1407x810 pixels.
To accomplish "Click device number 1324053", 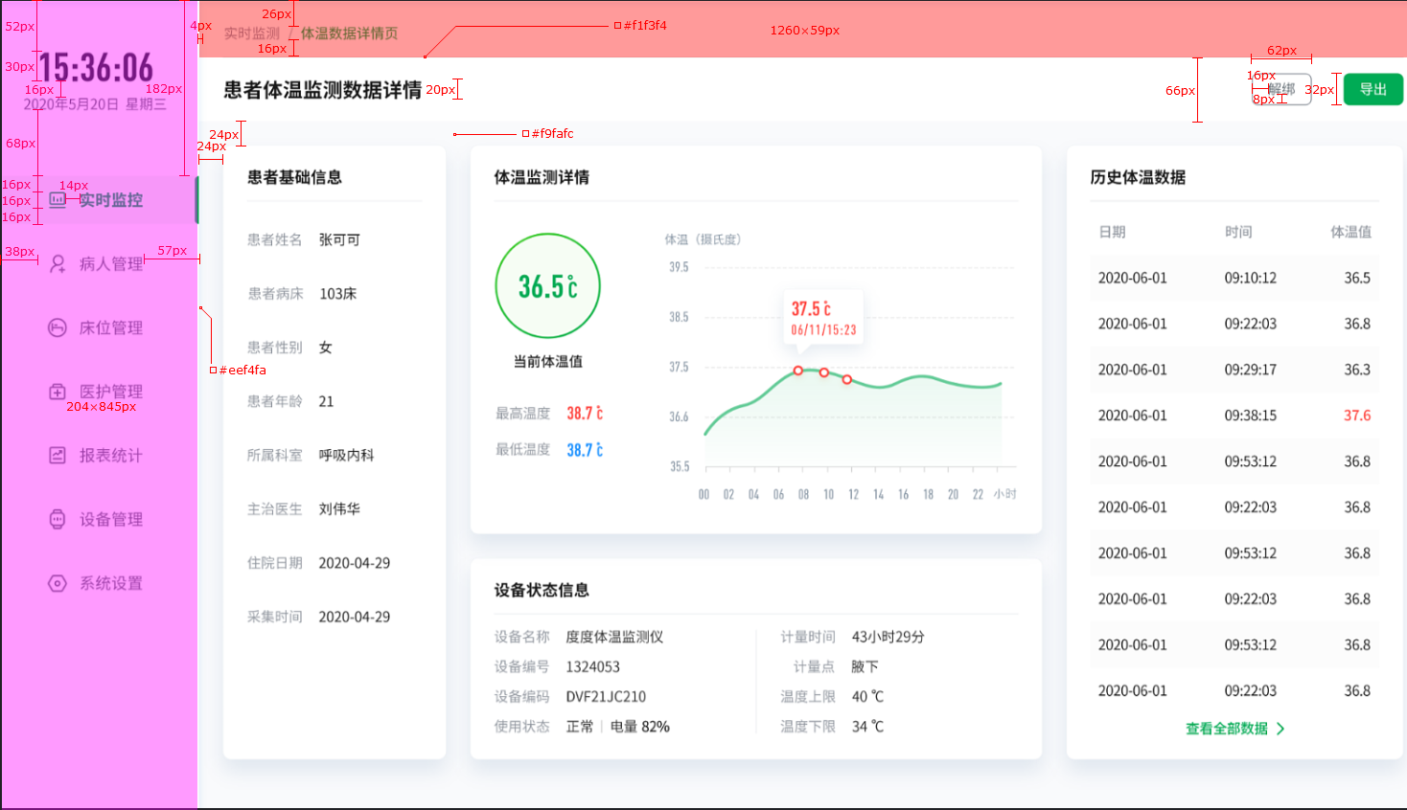I will [592, 666].
